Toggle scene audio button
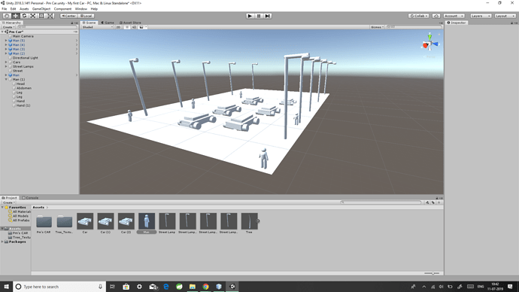519x292 pixels. click(x=134, y=27)
